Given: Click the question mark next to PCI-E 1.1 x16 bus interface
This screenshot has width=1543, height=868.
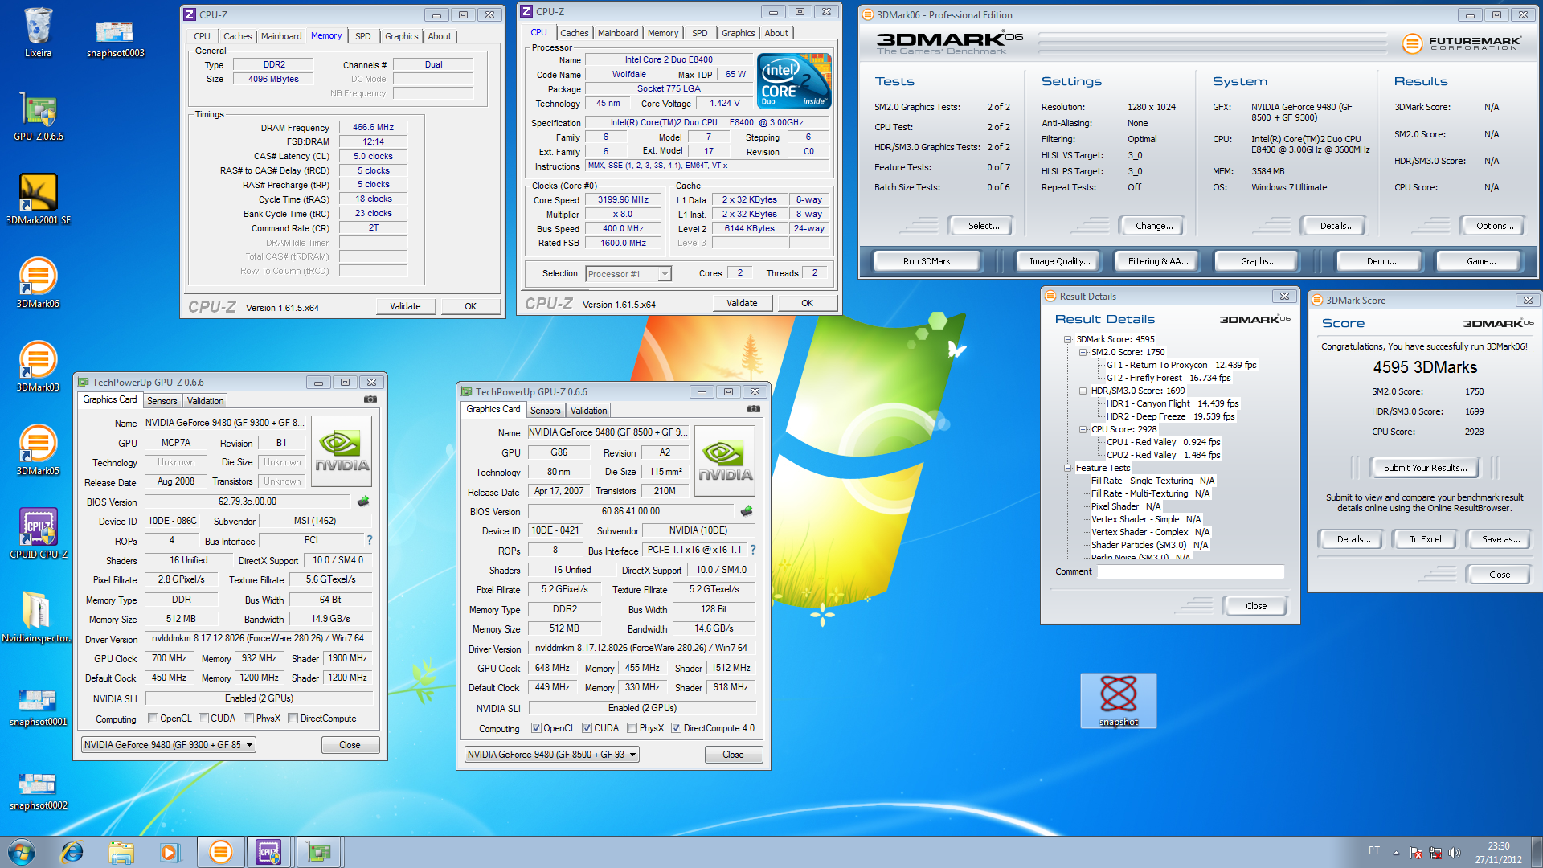Looking at the screenshot, I should (753, 550).
